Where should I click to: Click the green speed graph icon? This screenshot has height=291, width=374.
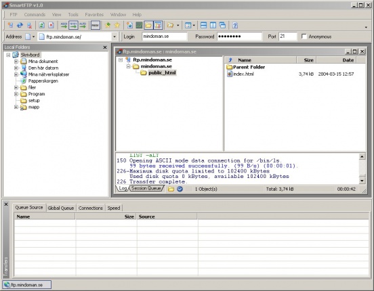(x=139, y=25)
